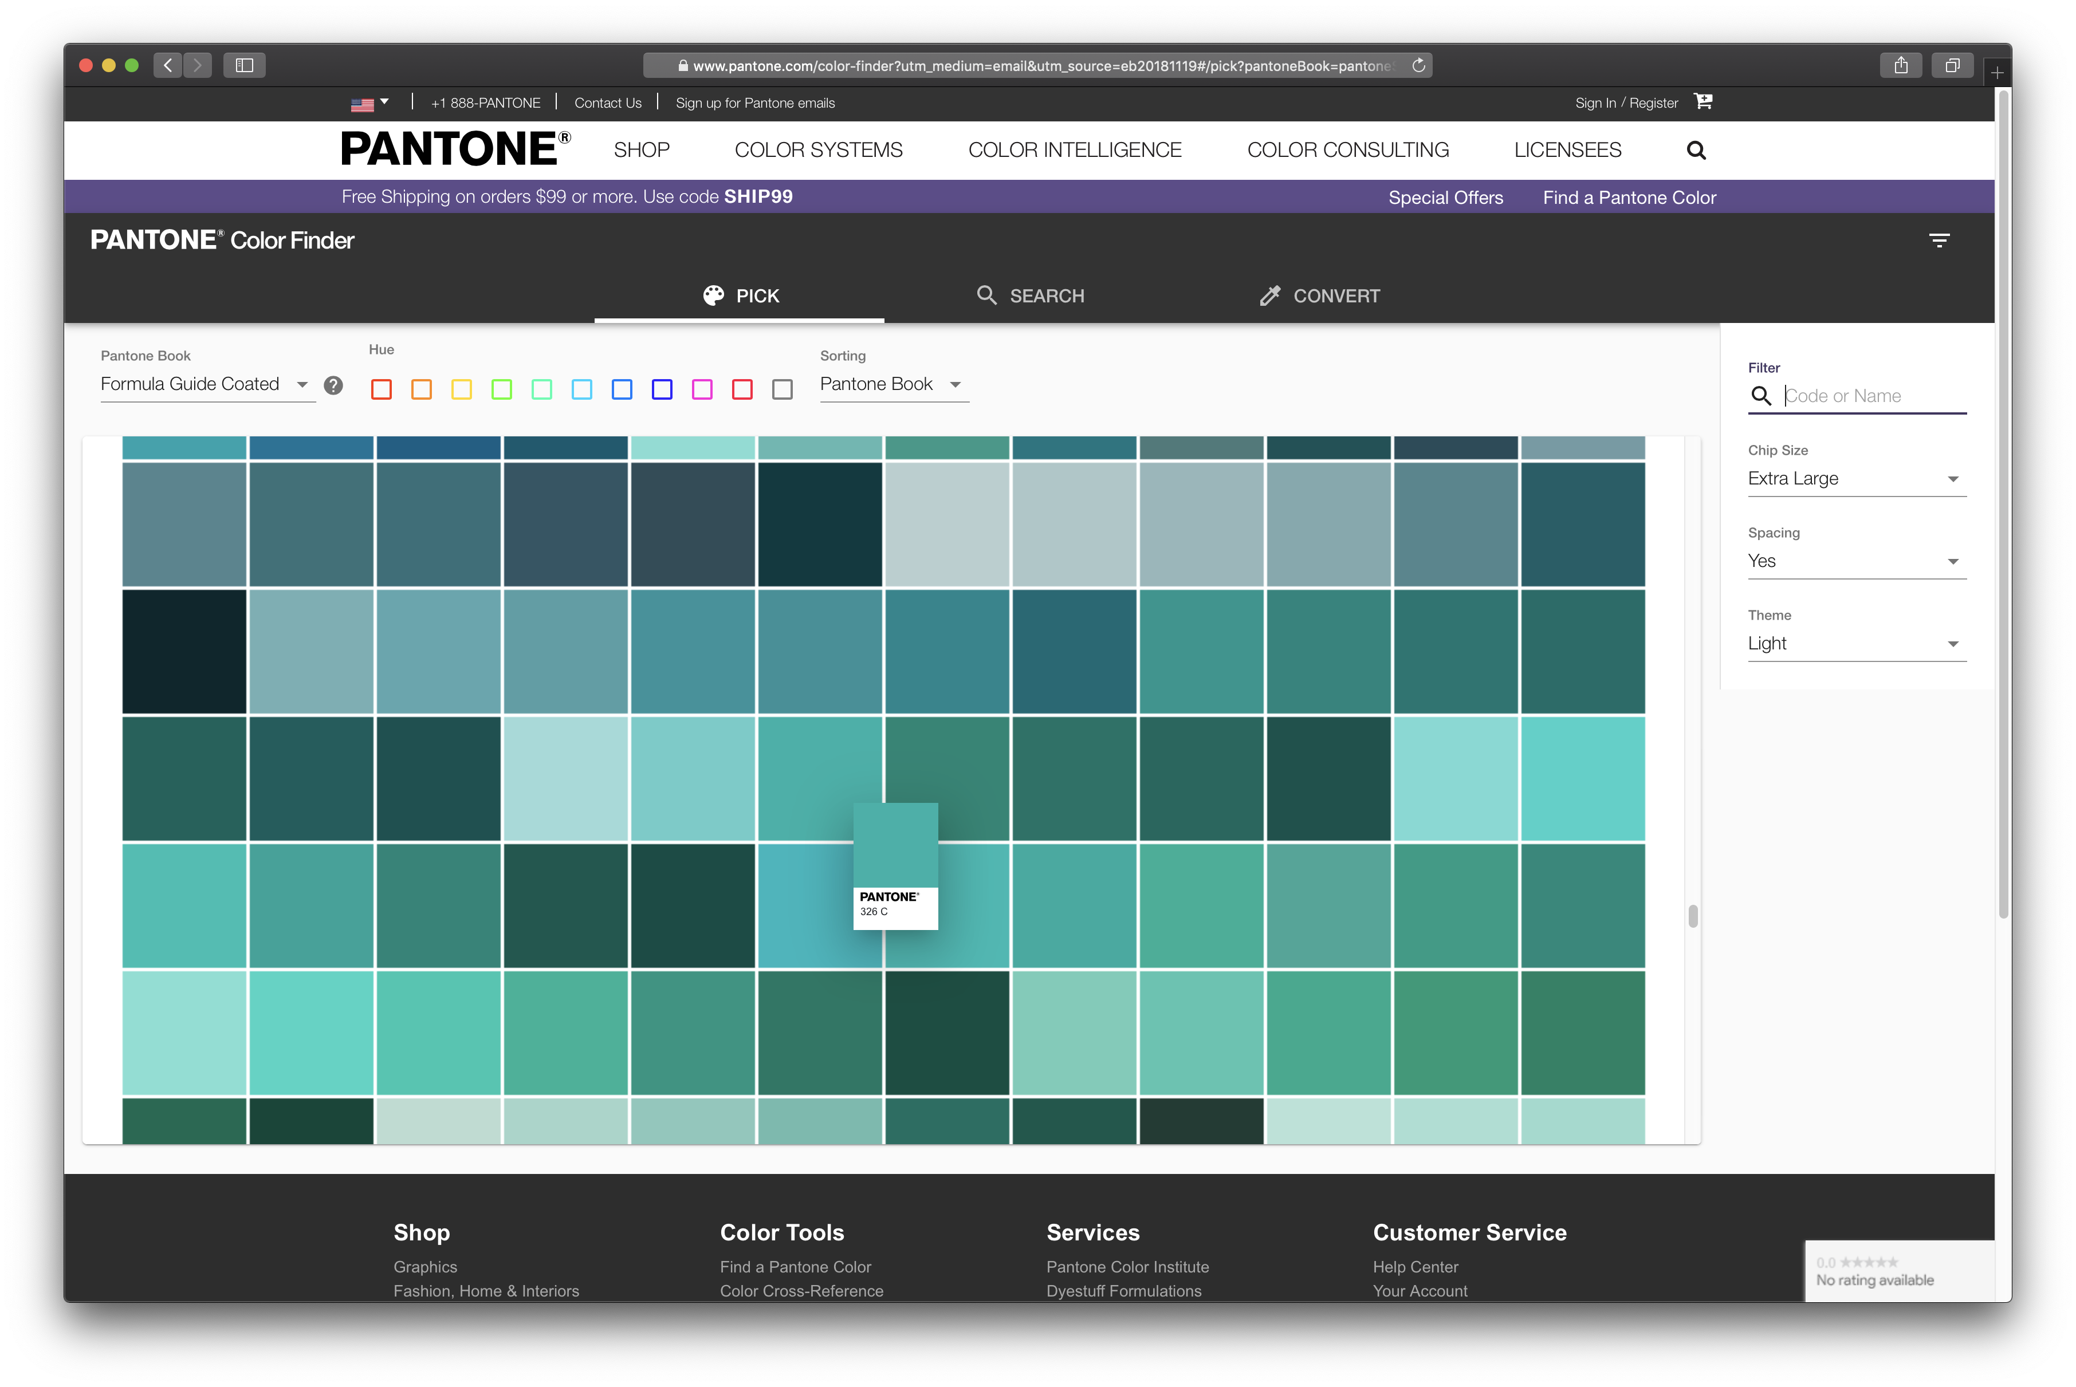Toggle the green hue filter box
Viewport: 2076px width, 1387px height.
pyautogui.click(x=502, y=389)
